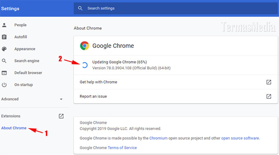Go to Appearance settings
Image resolution: width=279 pixels, height=155 pixels.
[25, 49]
